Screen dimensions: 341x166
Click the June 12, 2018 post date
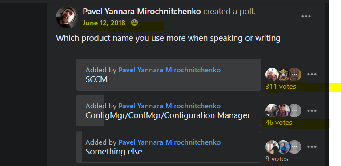pyautogui.click(x=104, y=23)
